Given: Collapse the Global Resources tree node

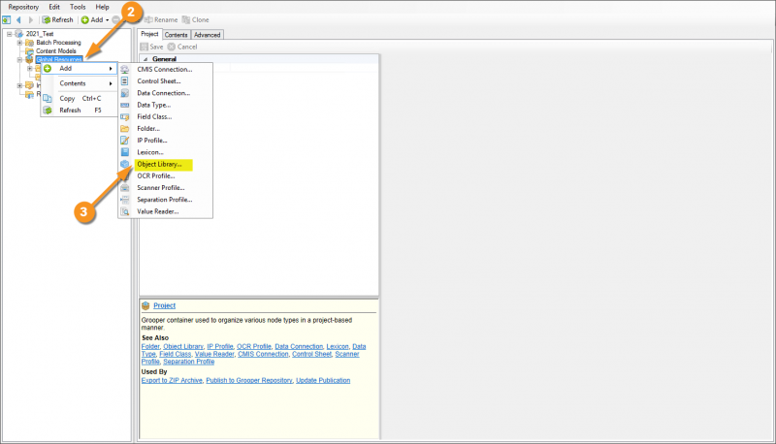Looking at the screenshot, I should click(19, 59).
